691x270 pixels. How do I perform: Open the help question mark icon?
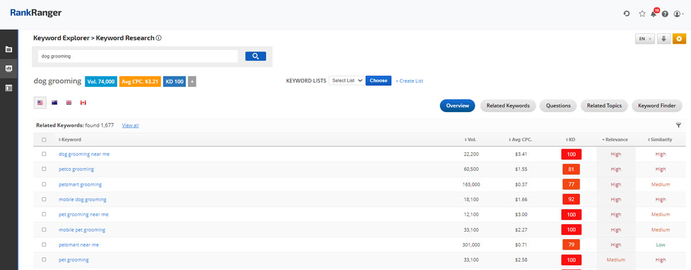pos(665,14)
